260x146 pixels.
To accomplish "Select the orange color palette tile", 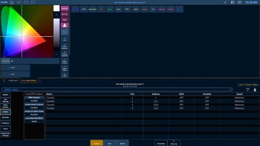I will pyautogui.click(x=145, y=9).
